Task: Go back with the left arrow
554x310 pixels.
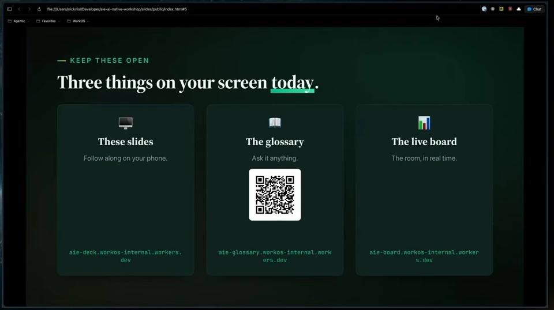Action: 20,9
